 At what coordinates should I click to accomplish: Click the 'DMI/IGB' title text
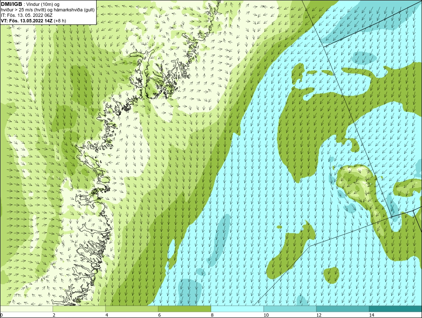point(11,4)
